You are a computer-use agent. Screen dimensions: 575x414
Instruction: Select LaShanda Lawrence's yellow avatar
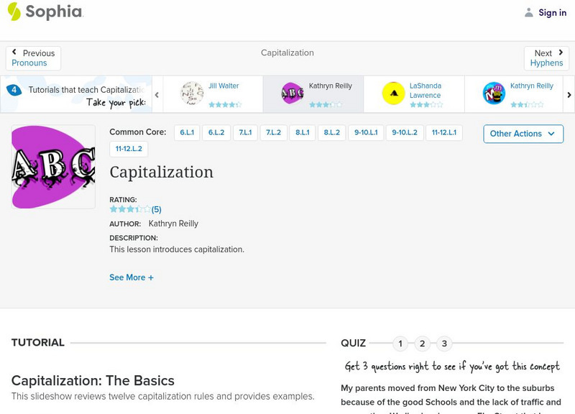tap(393, 93)
